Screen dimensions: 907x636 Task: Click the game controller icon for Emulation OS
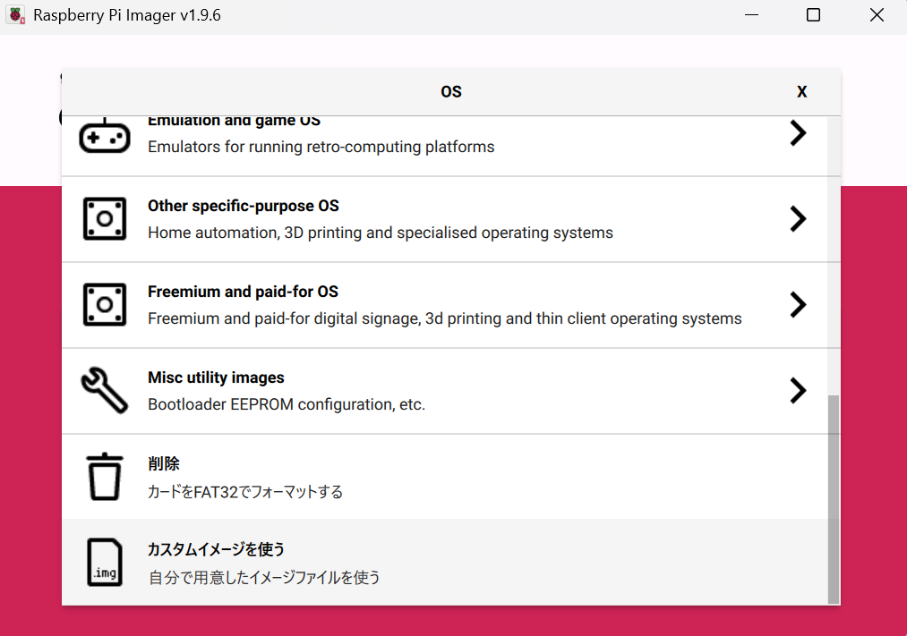point(105,136)
